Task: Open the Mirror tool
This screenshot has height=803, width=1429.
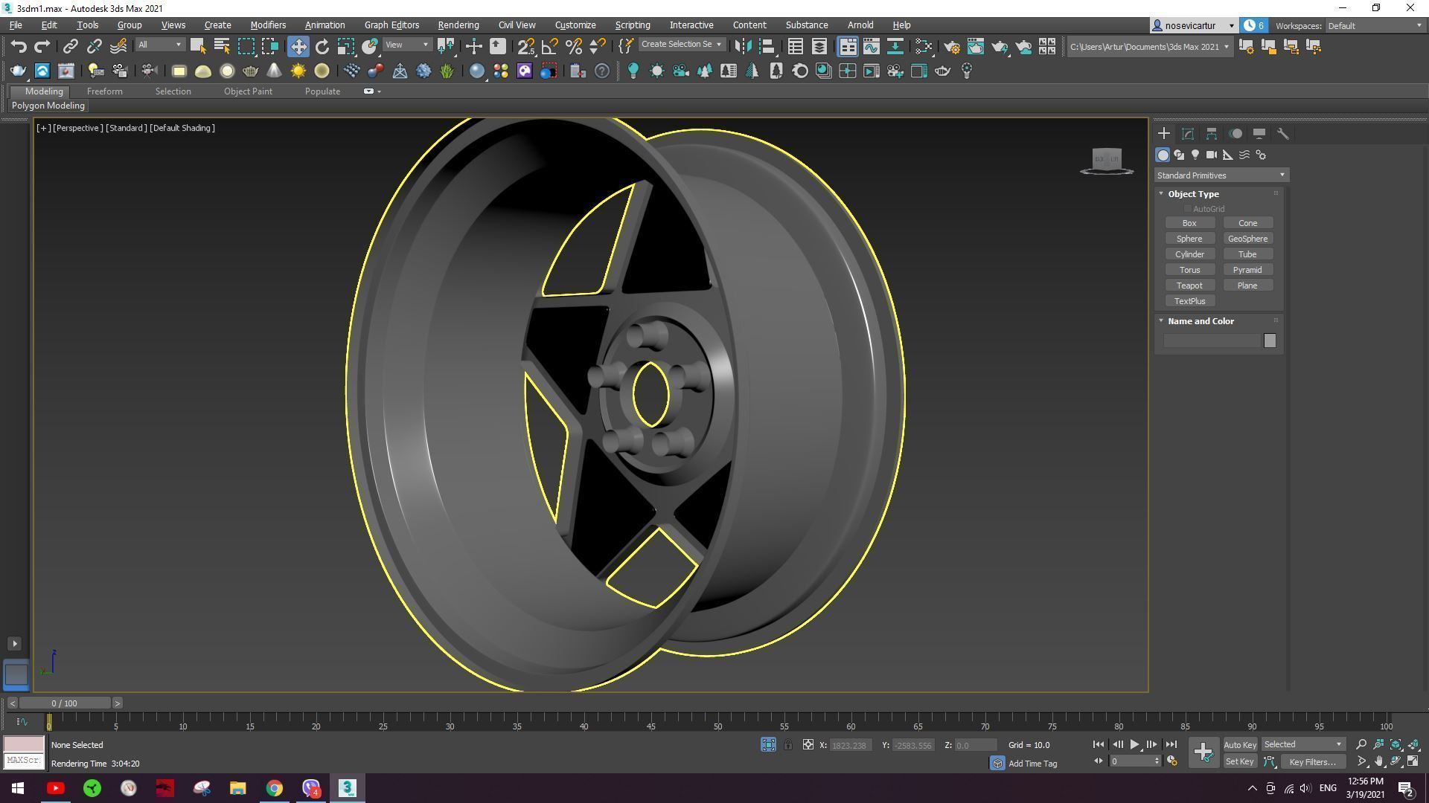Action: (742, 46)
